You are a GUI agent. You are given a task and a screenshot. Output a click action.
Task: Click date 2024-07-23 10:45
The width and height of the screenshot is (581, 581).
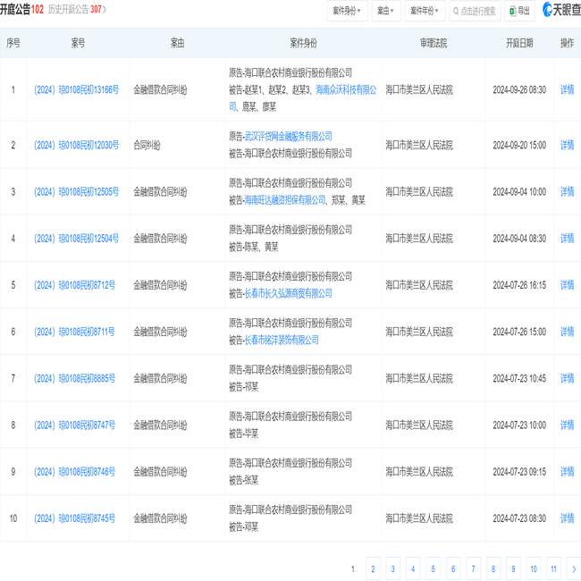[x=519, y=378]
